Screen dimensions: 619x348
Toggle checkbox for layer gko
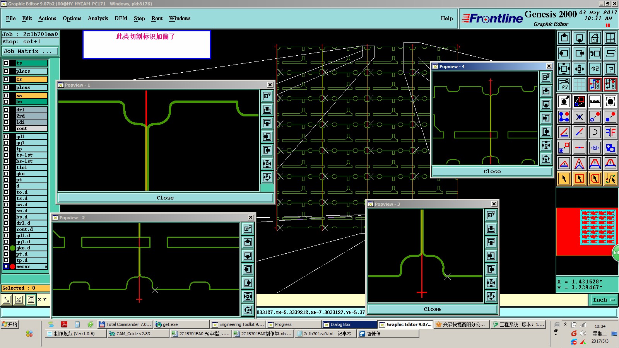[x=6, y=174]
